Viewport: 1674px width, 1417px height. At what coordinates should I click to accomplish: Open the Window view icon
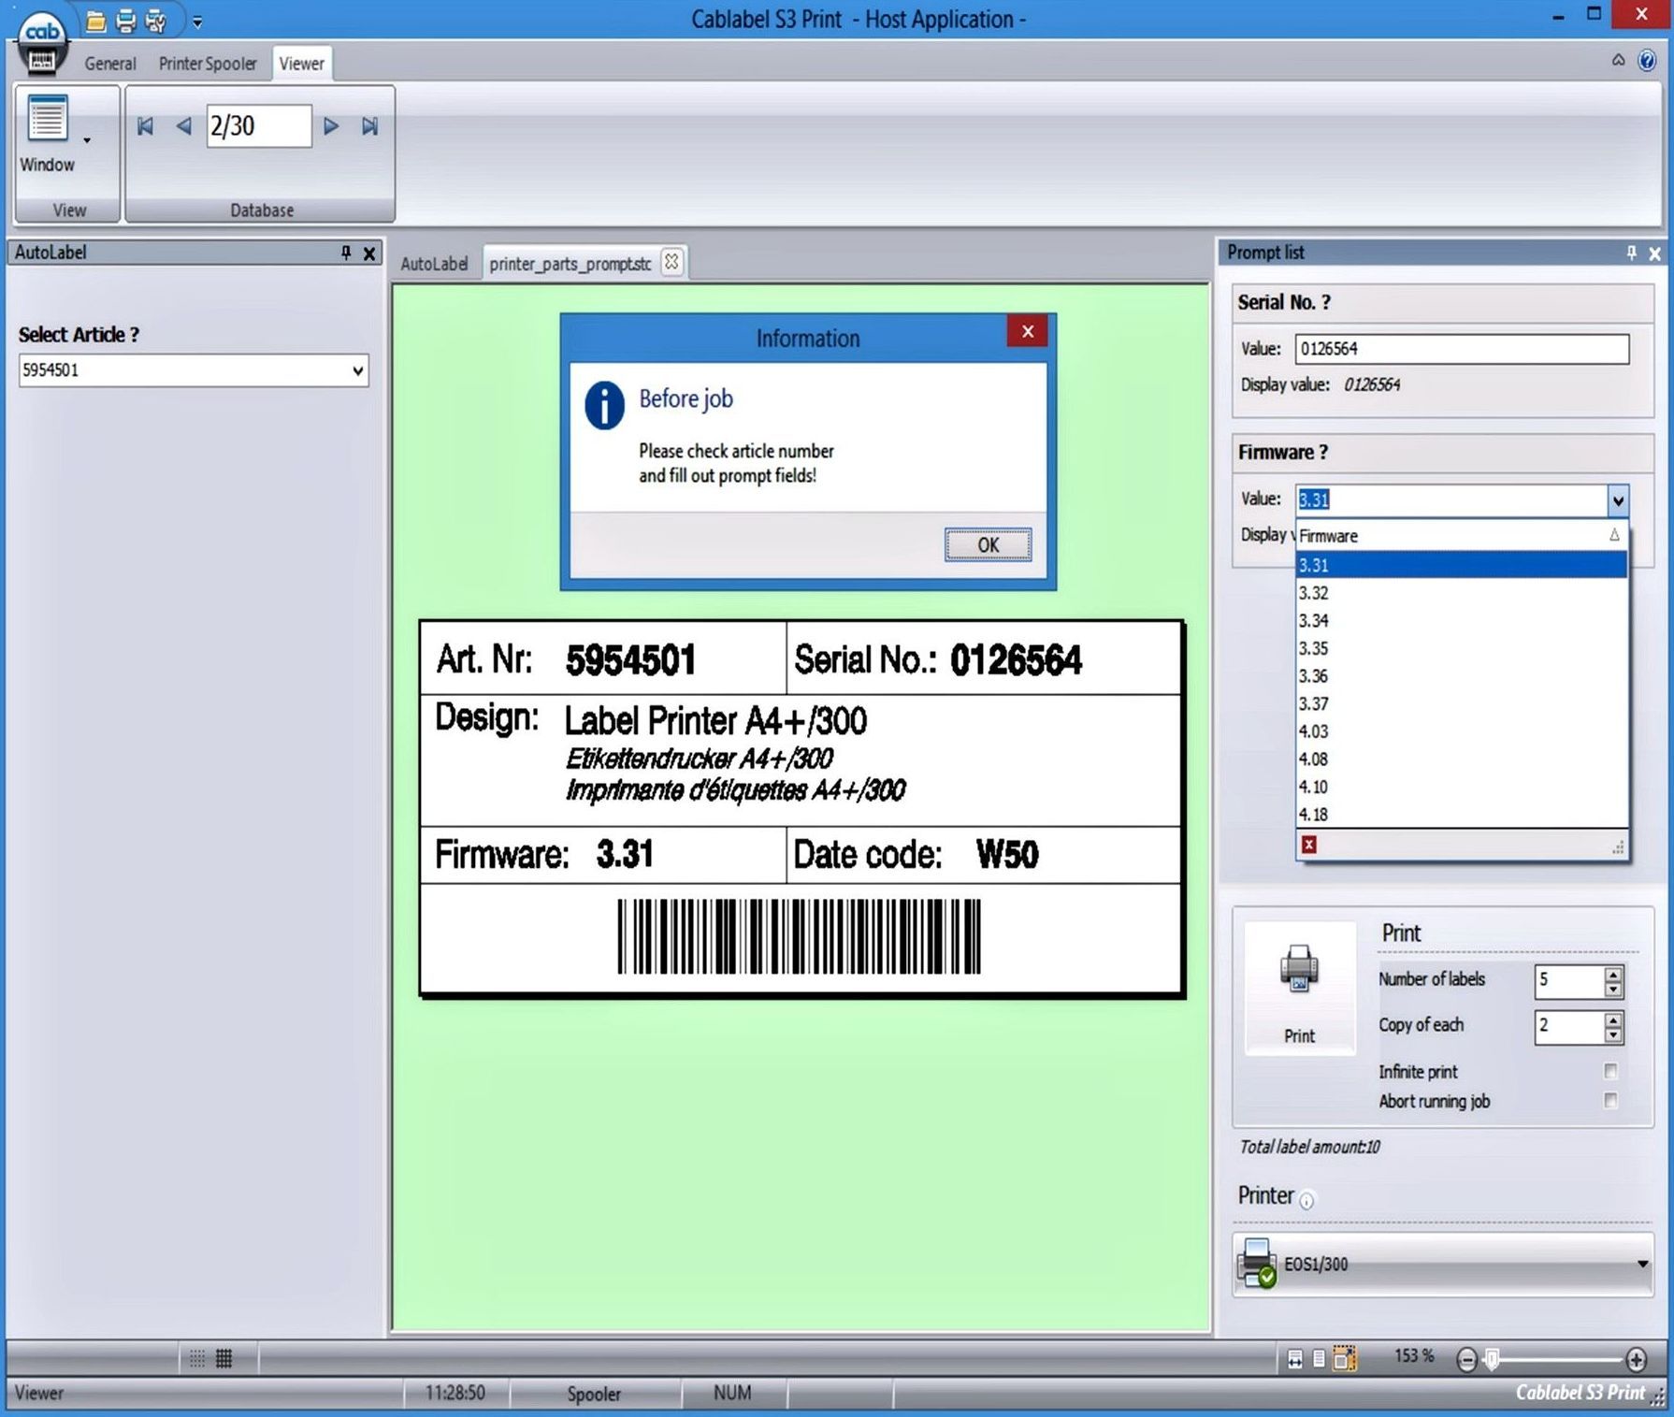[x=48, y=120]
